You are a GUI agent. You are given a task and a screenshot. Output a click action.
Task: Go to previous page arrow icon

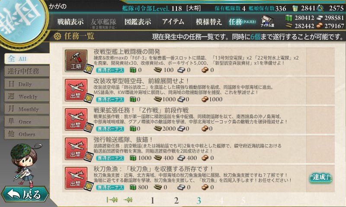(128, 200)
